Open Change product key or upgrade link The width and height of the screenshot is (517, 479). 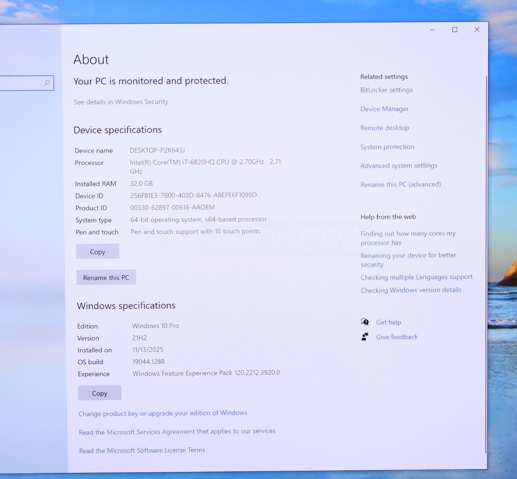(163, 413)
